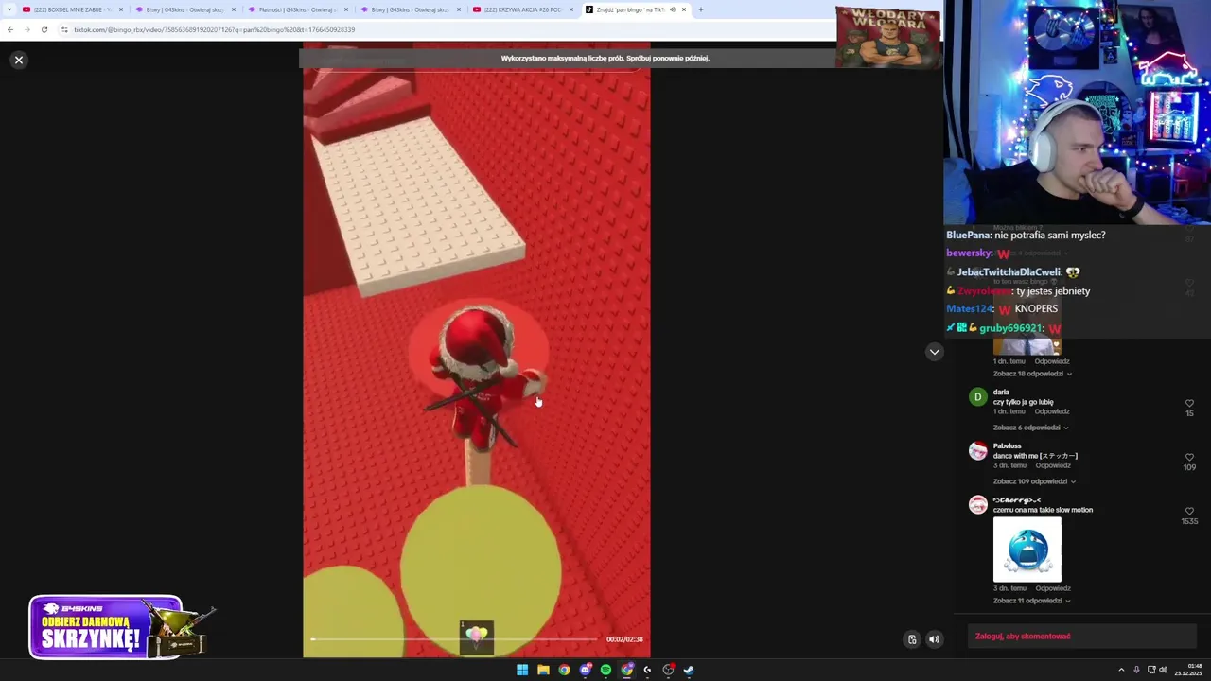The height and width of the screenshot is (681, 1211).
Task: Close the 'Płatności | G4Skins' tab
Action: [345, 9]
